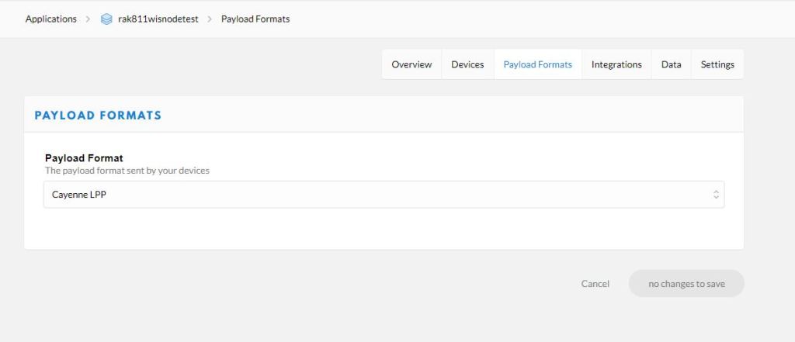795x342 pixels.
Task: Select the Payload Formats tab
Action: pyautogui.click(x=537, y=64)
